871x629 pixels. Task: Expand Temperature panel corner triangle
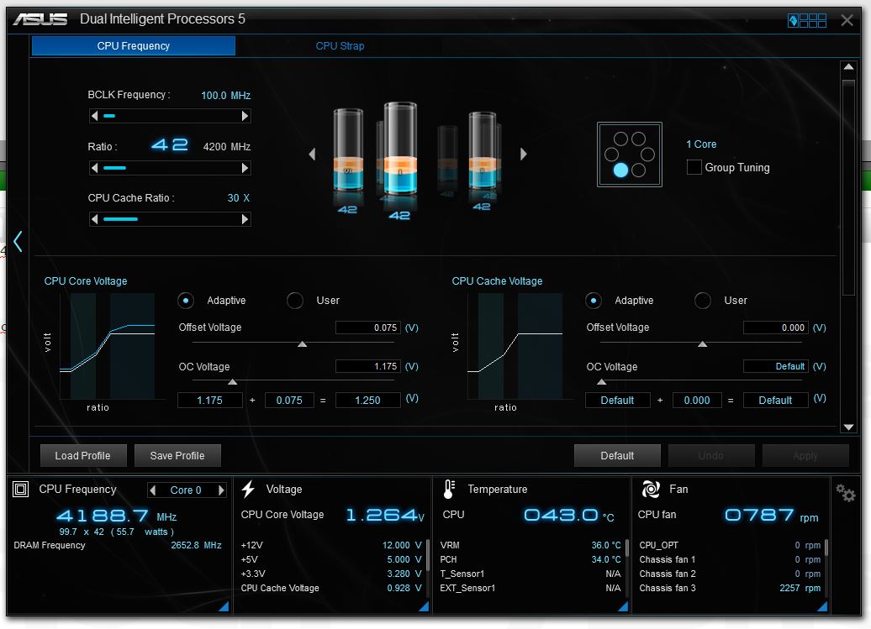click(623, 606)
